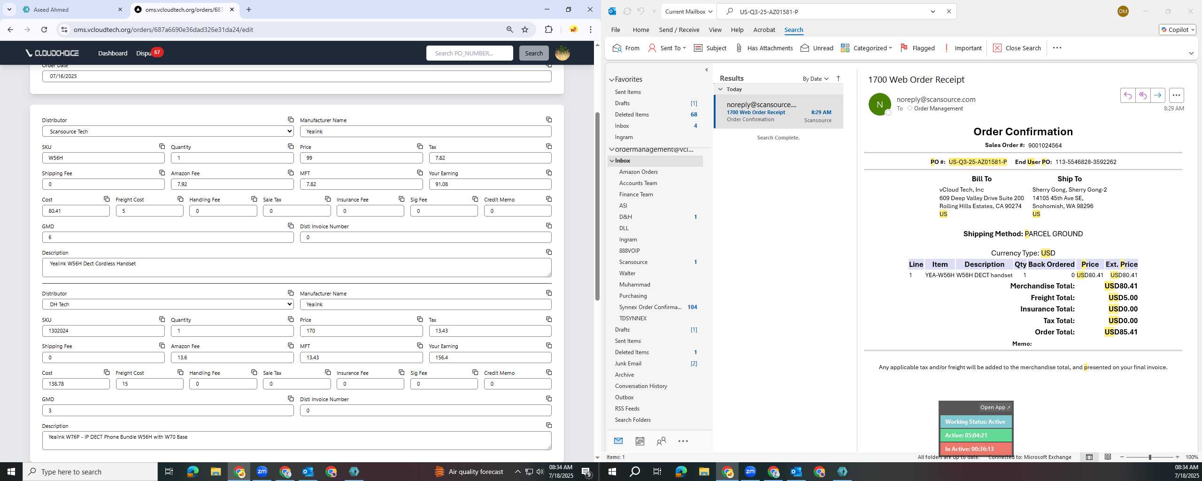Switch Outlook to normal view layout
1202x481 pixels.
(1089, 457)
